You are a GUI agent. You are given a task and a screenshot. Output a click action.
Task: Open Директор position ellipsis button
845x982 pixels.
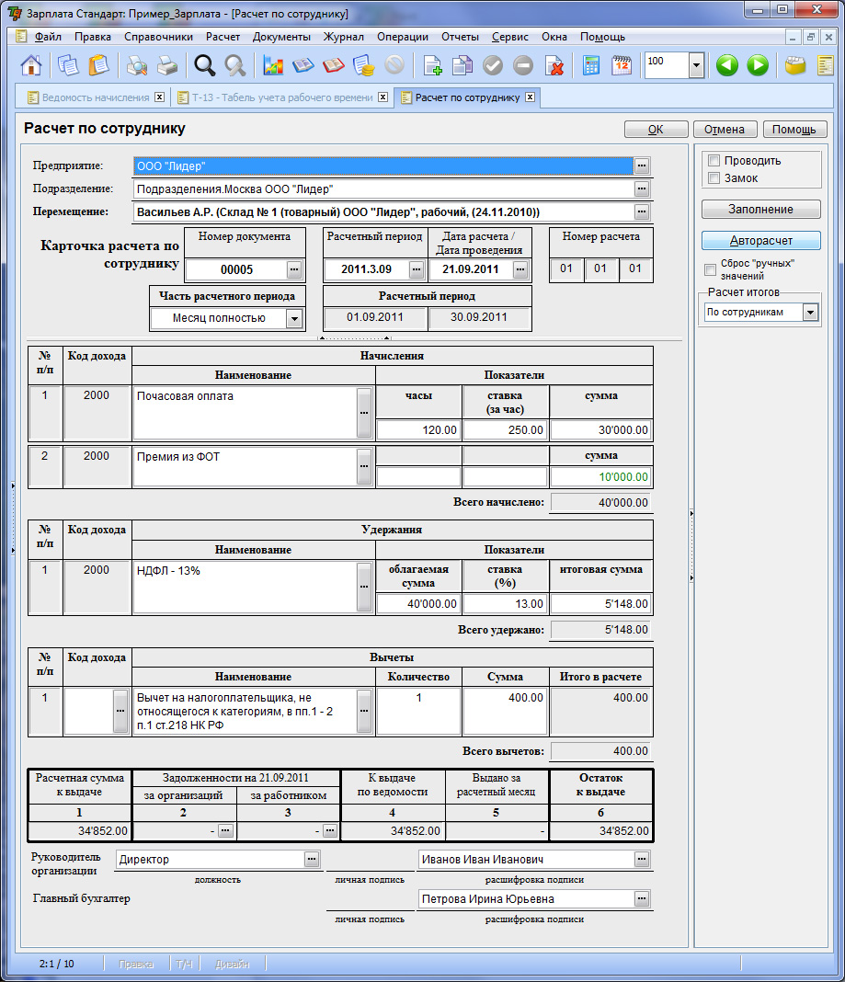click(312, 859)
